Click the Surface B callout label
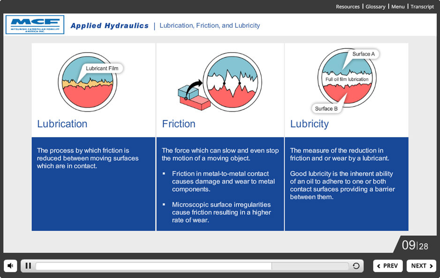440x278 pixels. [326, 108]
